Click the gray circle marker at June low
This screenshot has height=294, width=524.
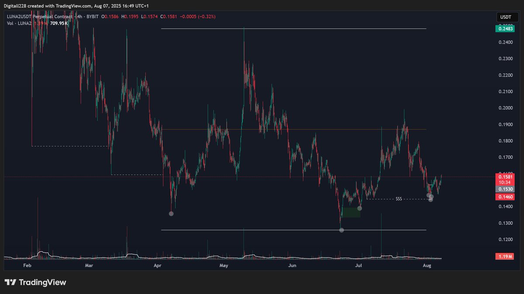click(x=341, y=230)
